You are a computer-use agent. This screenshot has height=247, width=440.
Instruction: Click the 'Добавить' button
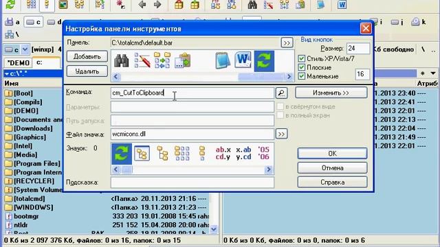click(x=87, y=56)
